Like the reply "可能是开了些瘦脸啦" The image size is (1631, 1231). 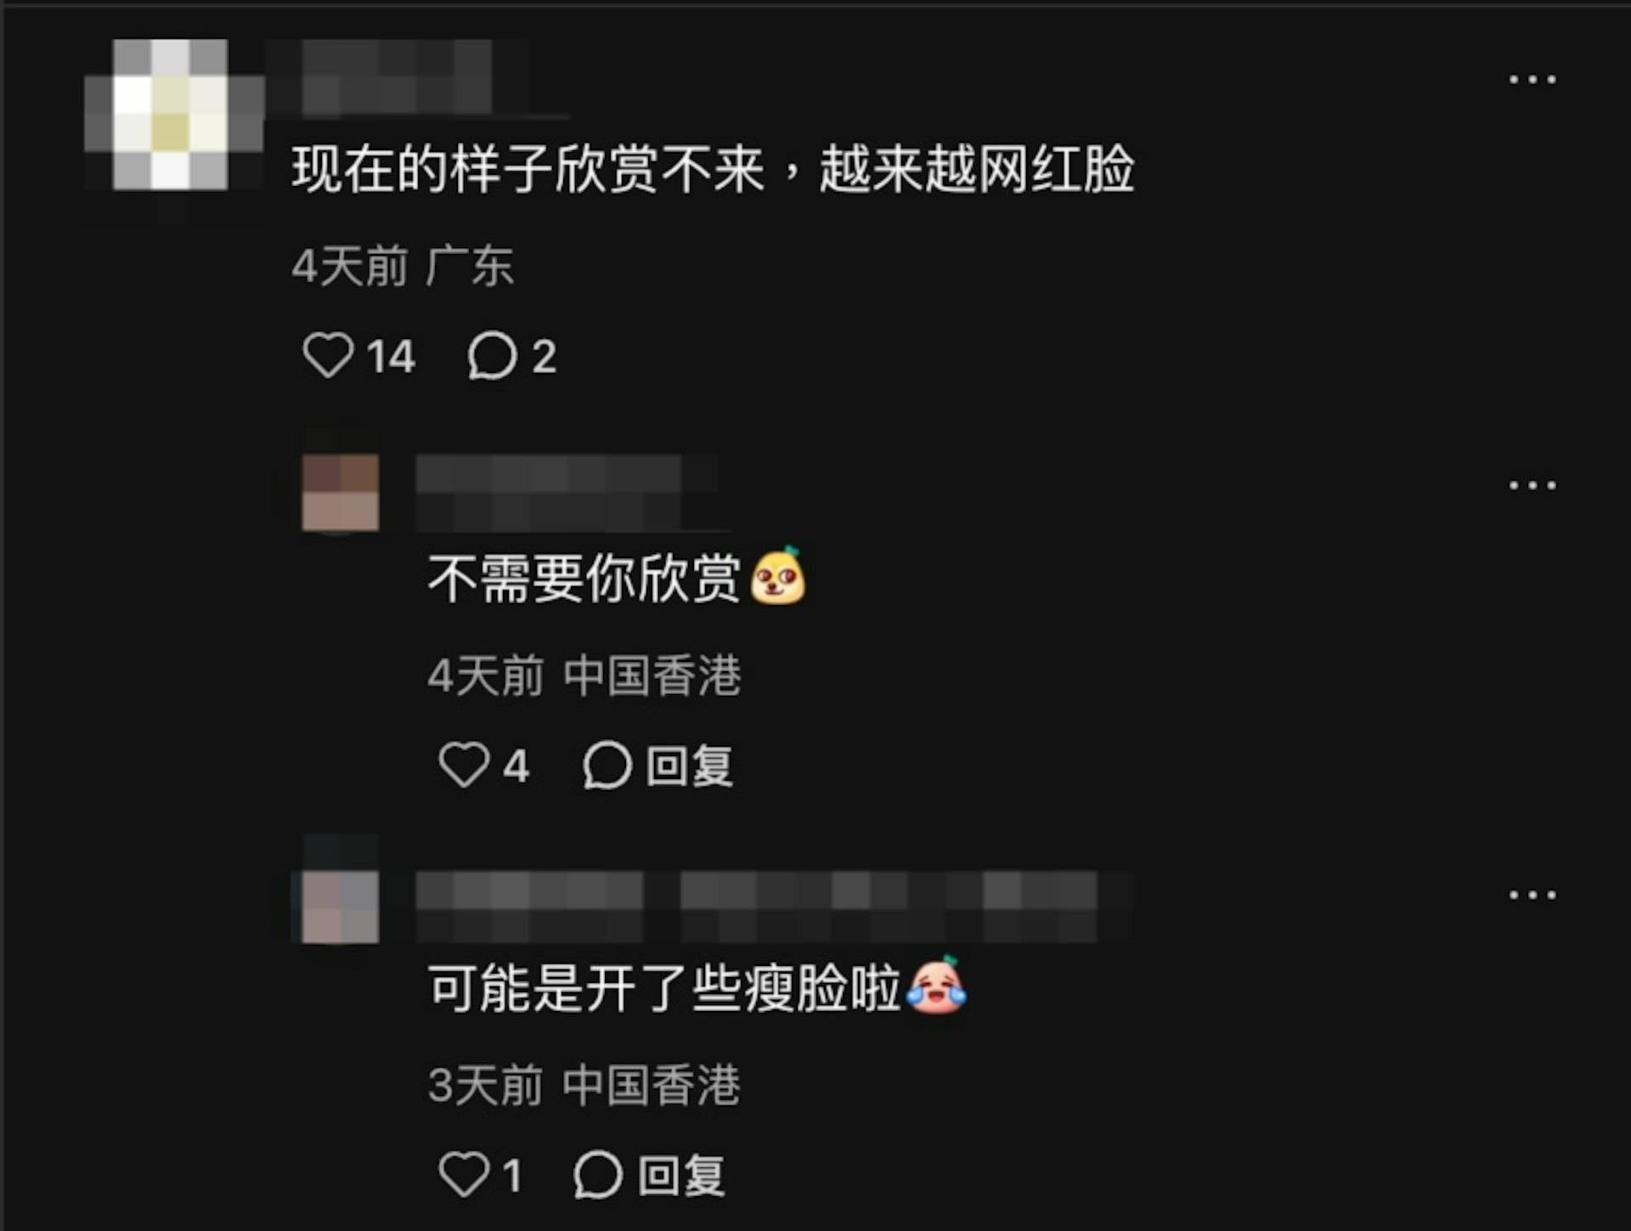click(464, 1174)
